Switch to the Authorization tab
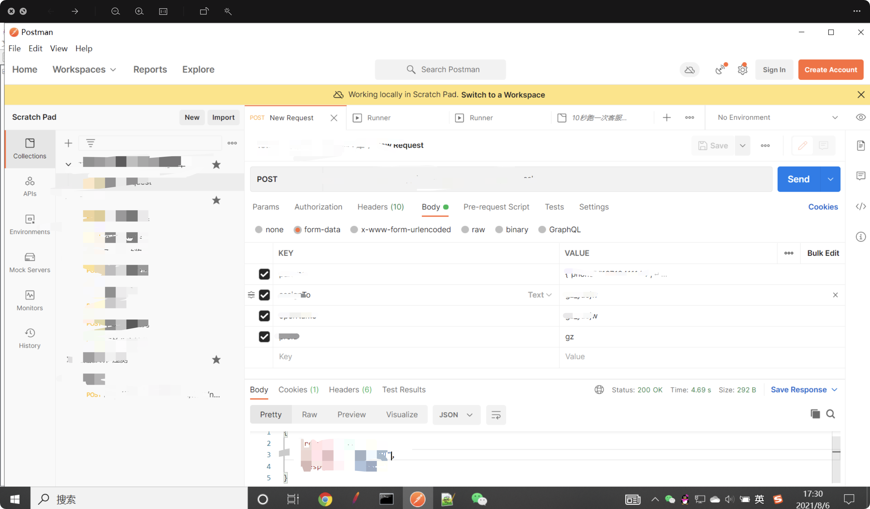 click(318, 207)
